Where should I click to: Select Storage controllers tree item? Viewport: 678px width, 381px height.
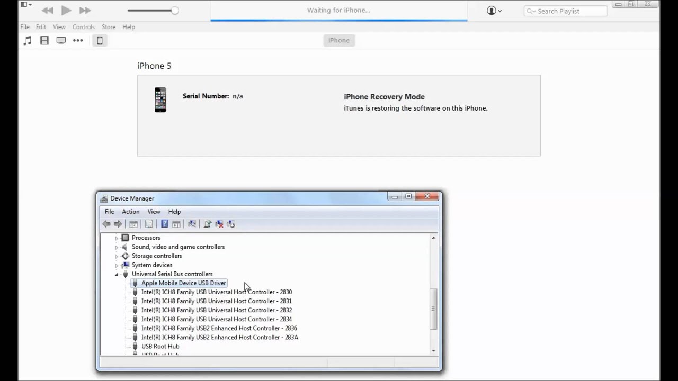coord(157,256)
